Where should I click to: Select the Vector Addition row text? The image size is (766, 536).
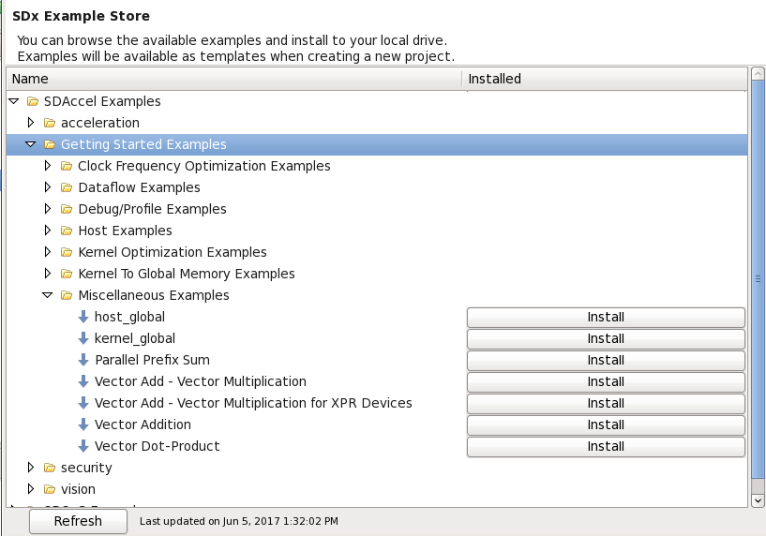point(143,424)
